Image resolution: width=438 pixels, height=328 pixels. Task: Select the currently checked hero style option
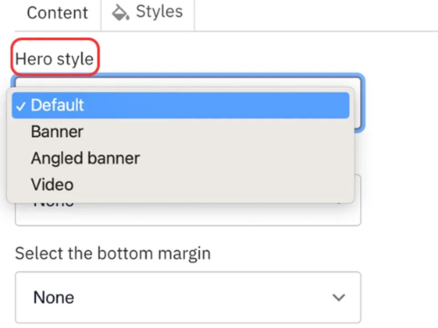pos(57,105)
